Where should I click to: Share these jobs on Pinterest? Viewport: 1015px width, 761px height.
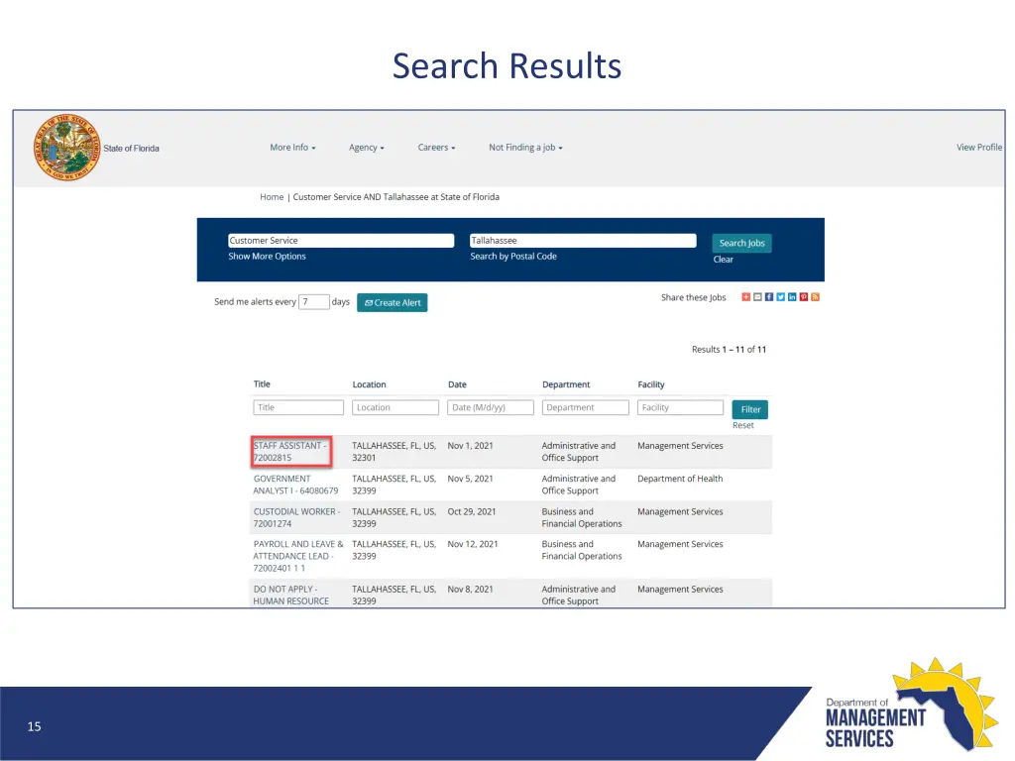(x=803, y=297)
